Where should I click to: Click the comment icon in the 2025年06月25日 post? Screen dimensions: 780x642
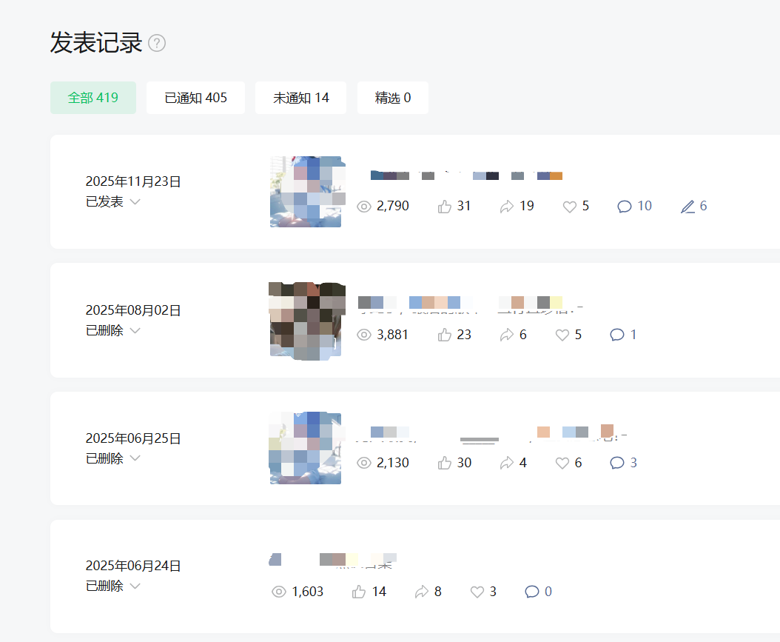pyautogui.click(x=617, y=463)
